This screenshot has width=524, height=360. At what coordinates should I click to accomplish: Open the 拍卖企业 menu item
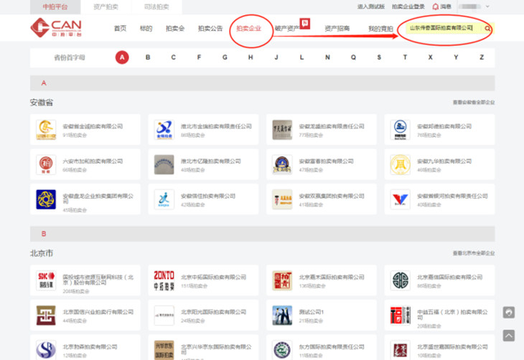click(x=248, y=29)
